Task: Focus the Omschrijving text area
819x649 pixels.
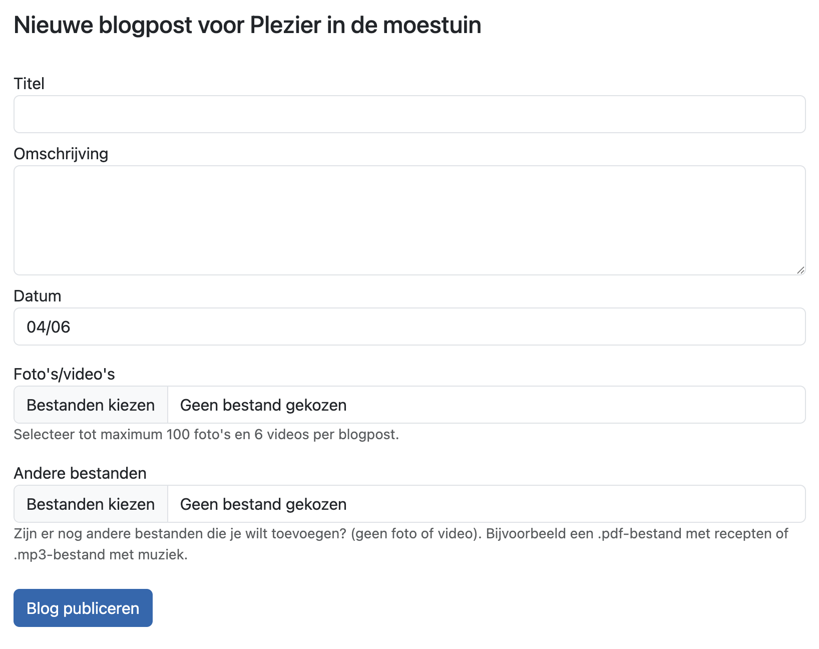Action: 409,220
